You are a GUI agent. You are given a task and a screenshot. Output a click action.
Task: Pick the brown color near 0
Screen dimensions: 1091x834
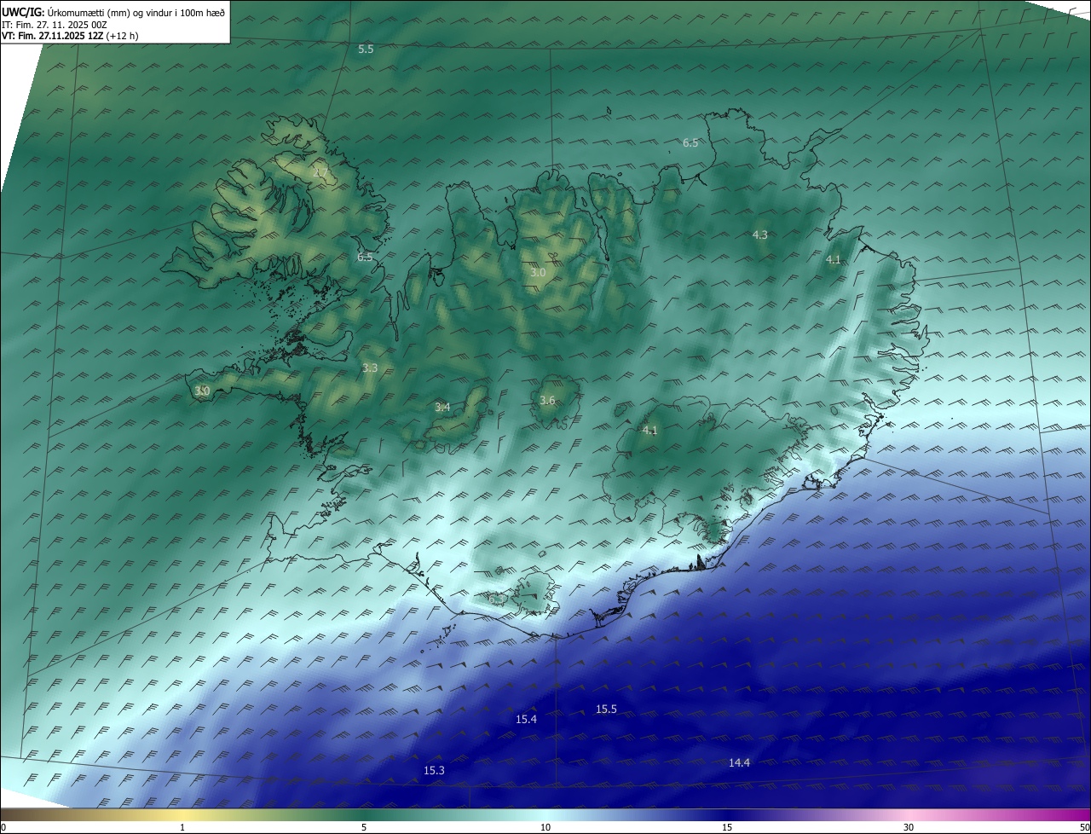(x=7, y=815)
